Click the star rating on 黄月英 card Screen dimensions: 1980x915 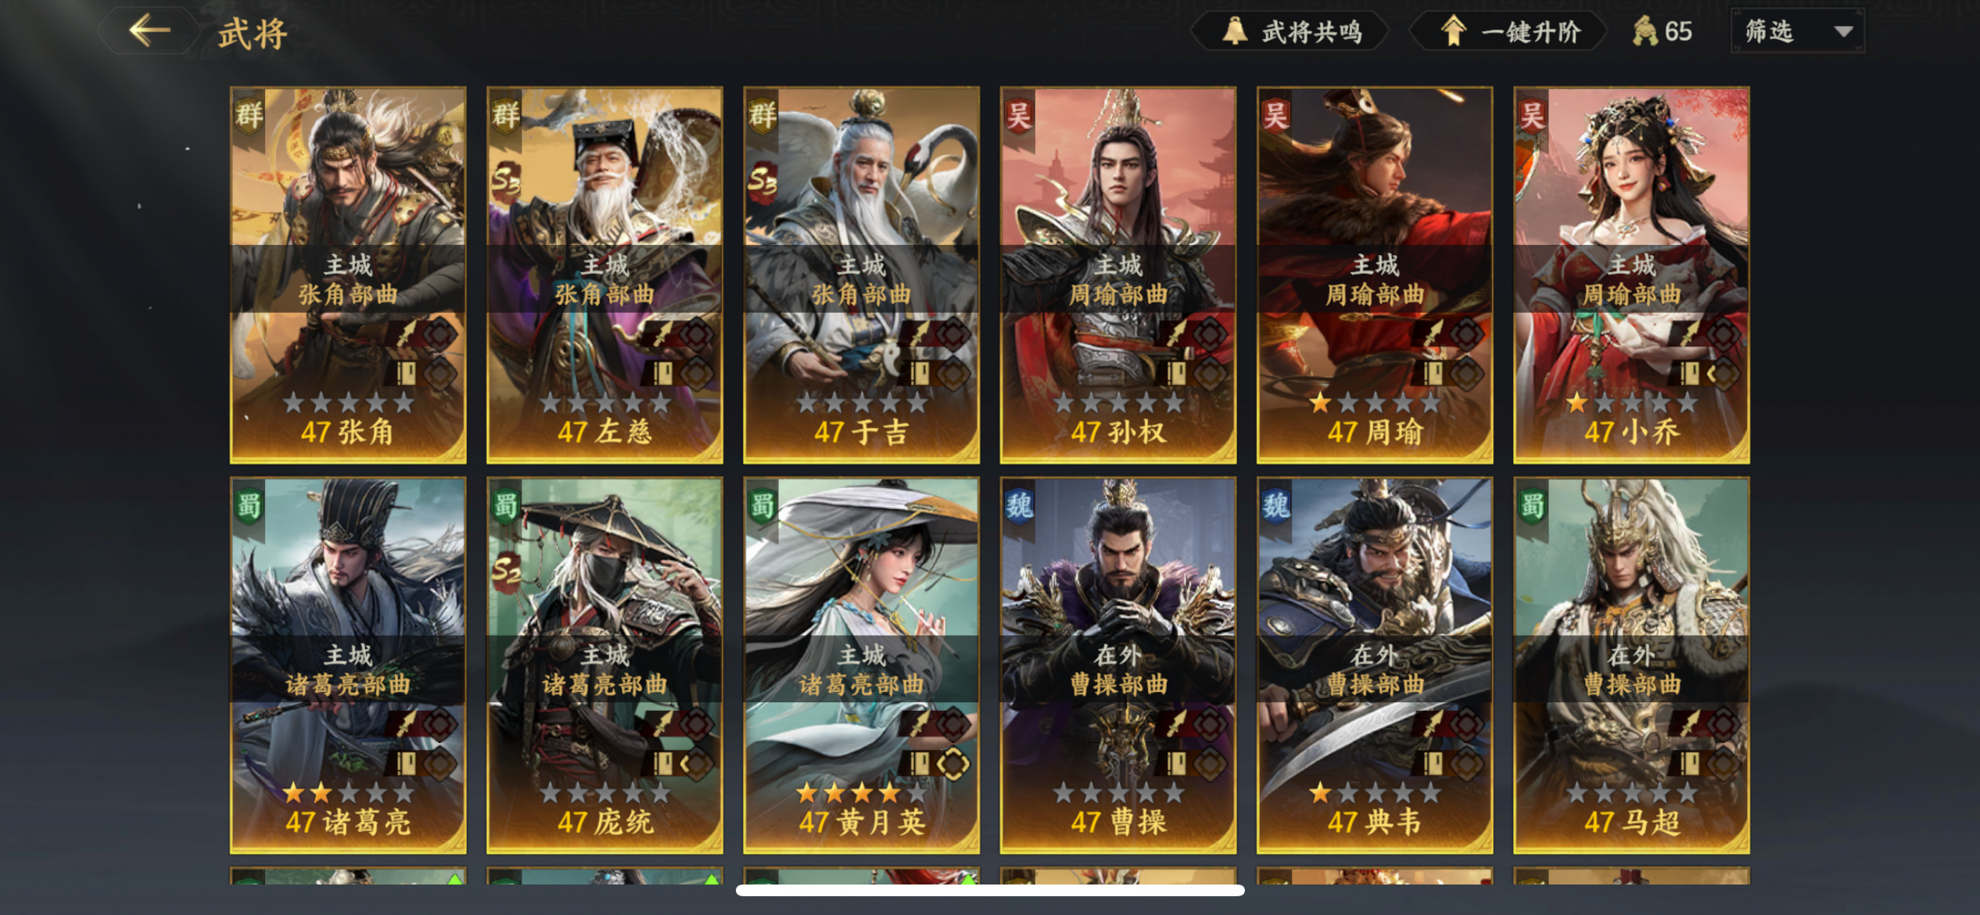(x=861, y=793)
